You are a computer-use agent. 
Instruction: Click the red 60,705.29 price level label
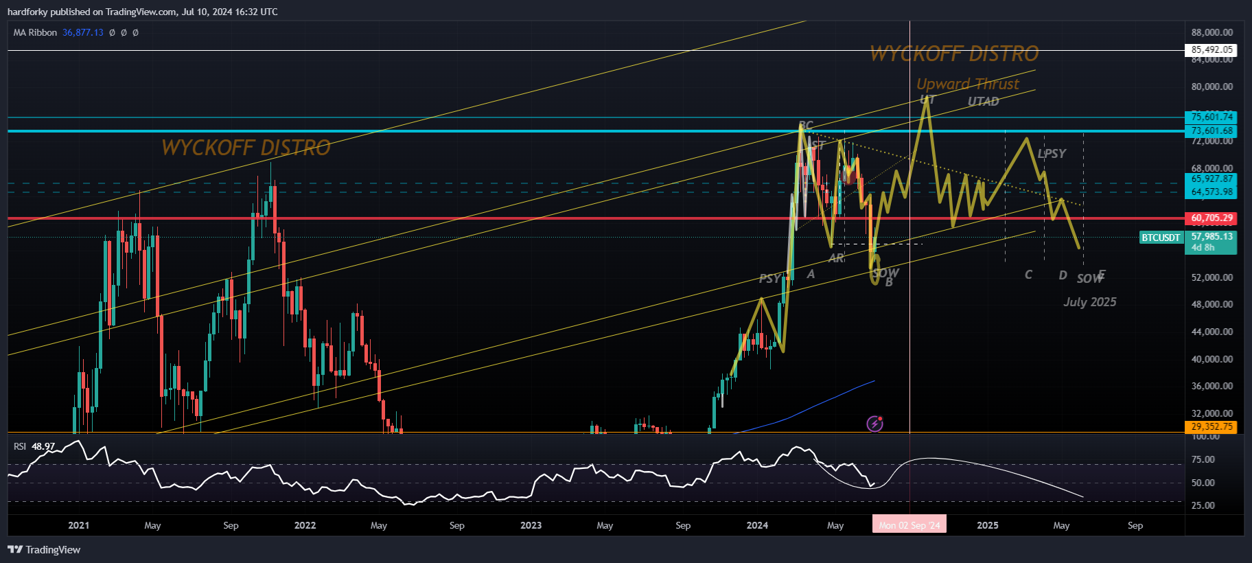[1212, 218]
